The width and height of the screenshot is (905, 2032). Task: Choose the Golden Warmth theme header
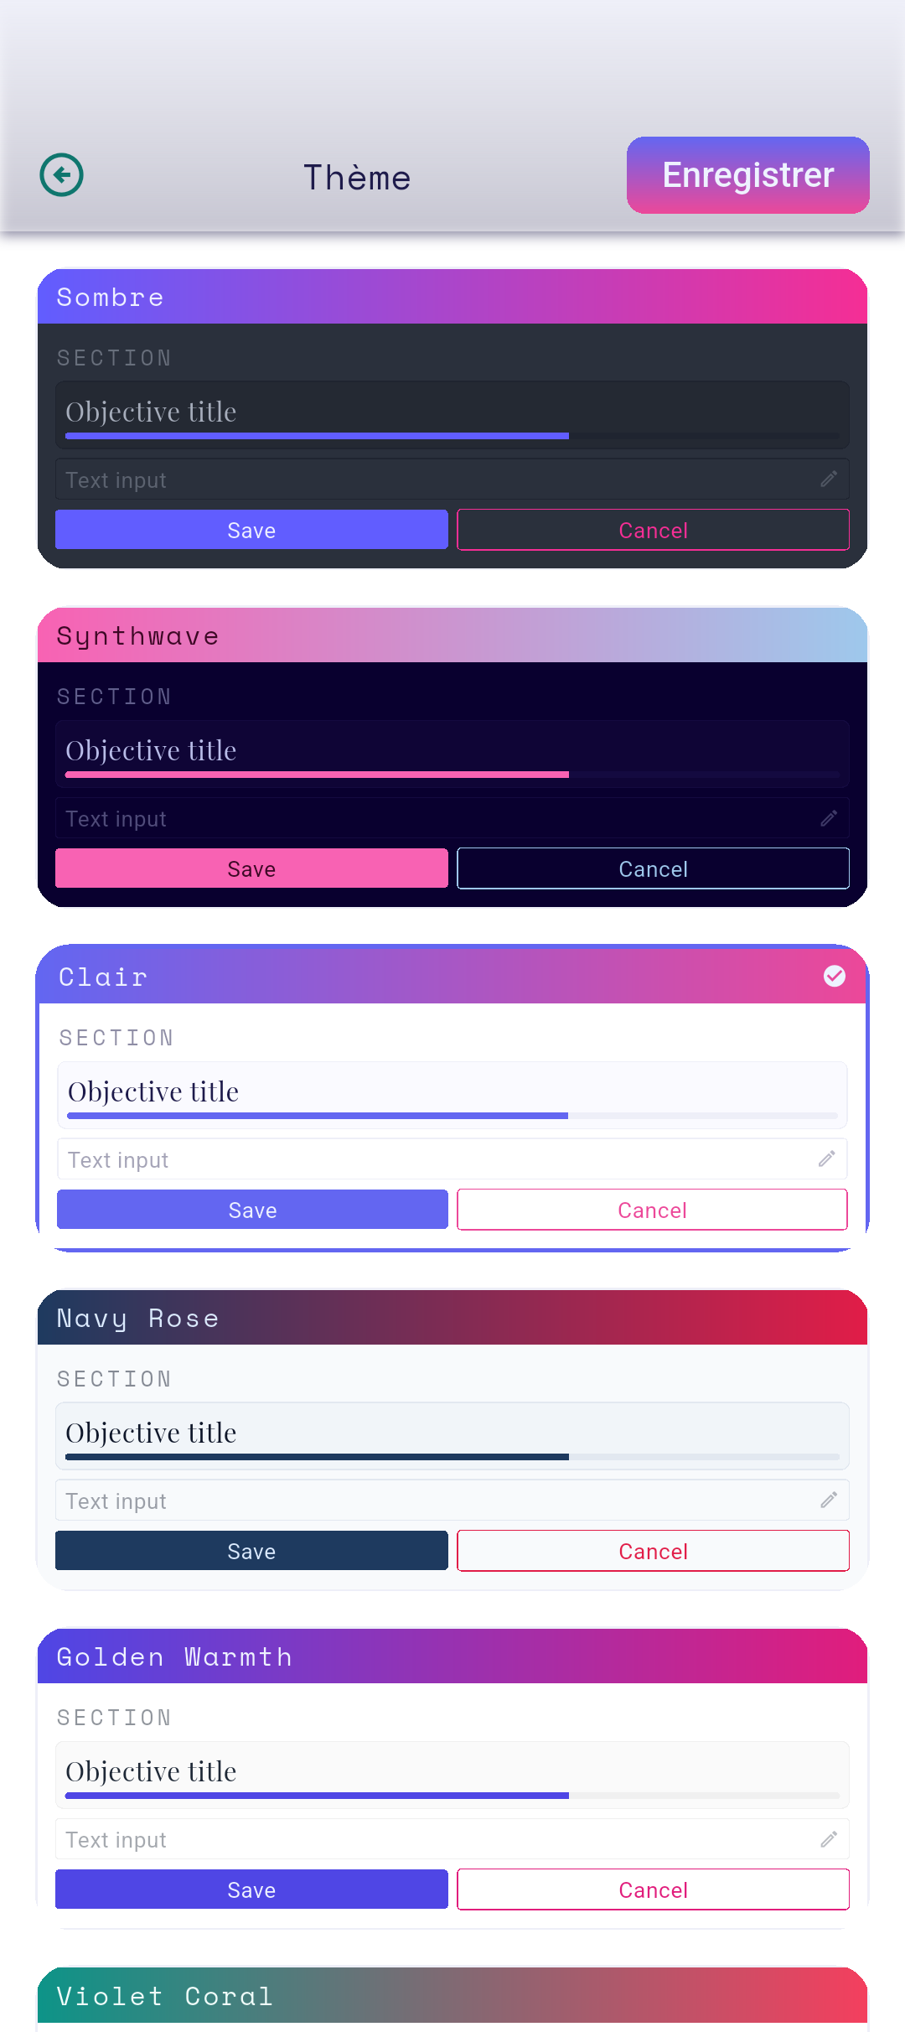pyautogui.click(x=452, y=1656)
